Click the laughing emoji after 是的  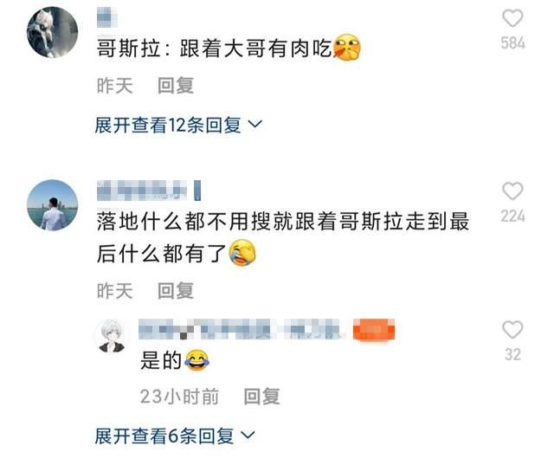pos(196,360)
